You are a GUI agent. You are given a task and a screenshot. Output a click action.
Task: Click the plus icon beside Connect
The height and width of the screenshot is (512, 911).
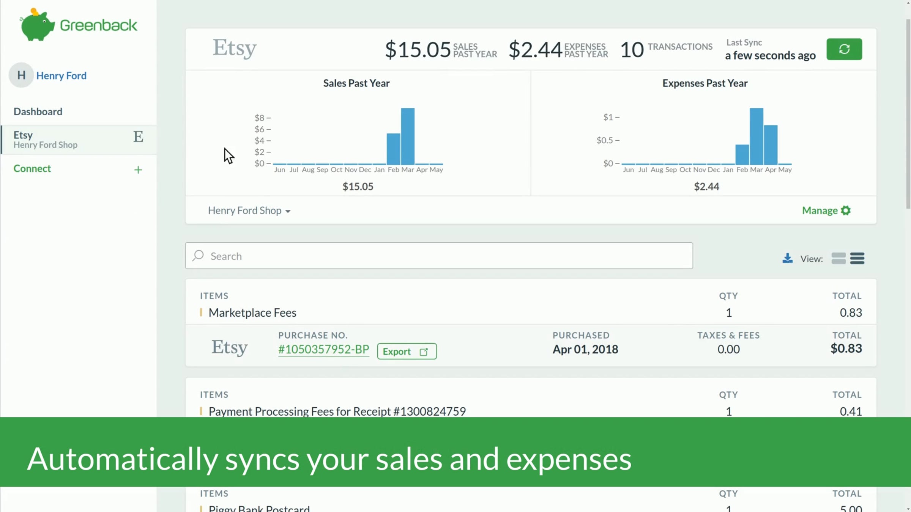138,170
